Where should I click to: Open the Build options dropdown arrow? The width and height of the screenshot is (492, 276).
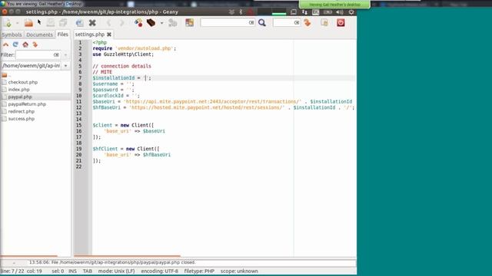pyautogui.click(x=161, y=23)
